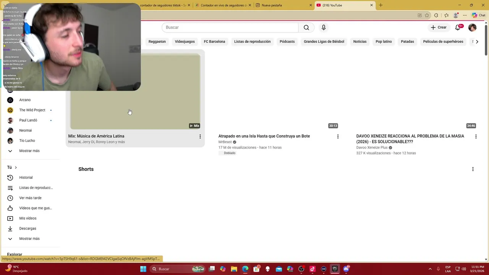Open the Shorts section options menu

473,169
